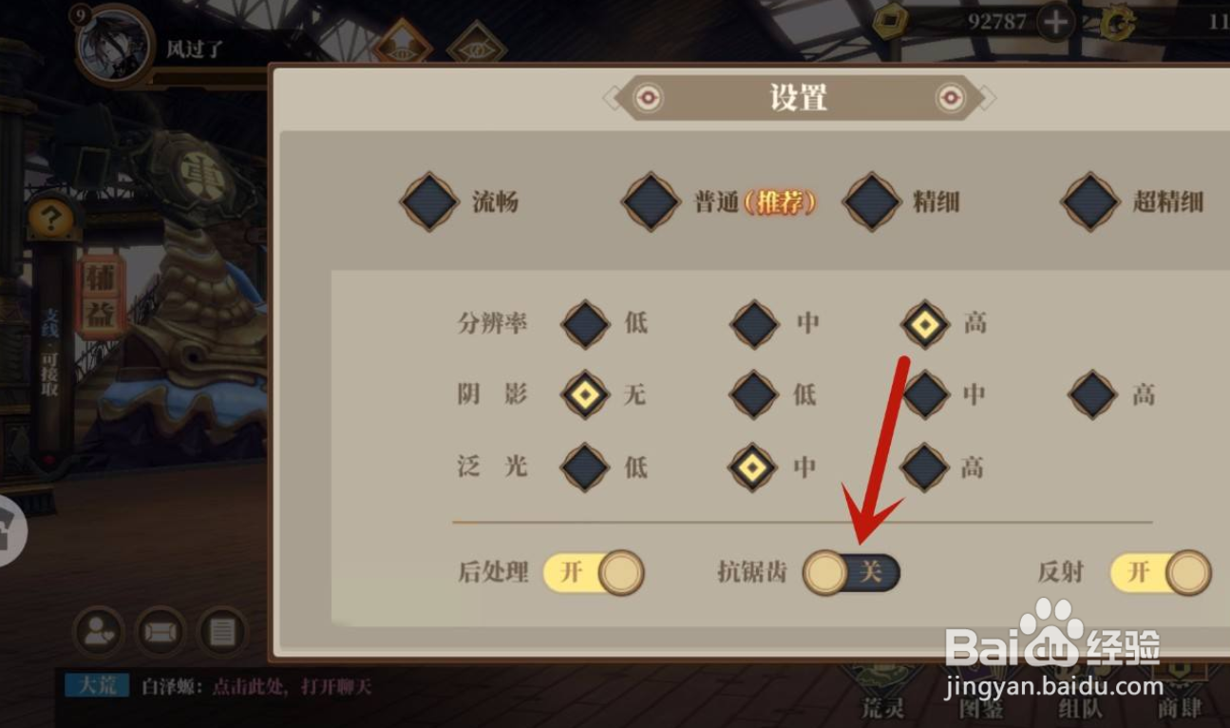Viewport: 1230px width, 728px height.
Task: Set 阴影 to 高
Action: click(1112, 394)
